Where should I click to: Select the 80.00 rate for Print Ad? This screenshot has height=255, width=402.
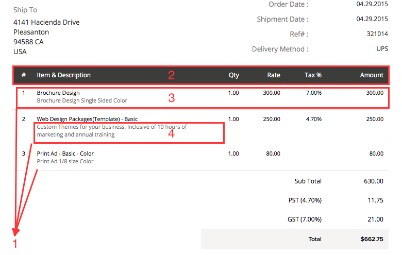tap(273, 154)
